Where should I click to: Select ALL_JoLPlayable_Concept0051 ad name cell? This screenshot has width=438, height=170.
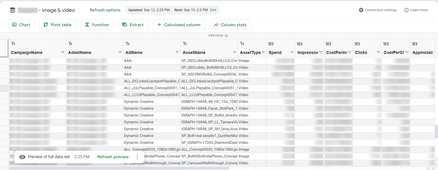pos(152,88)
